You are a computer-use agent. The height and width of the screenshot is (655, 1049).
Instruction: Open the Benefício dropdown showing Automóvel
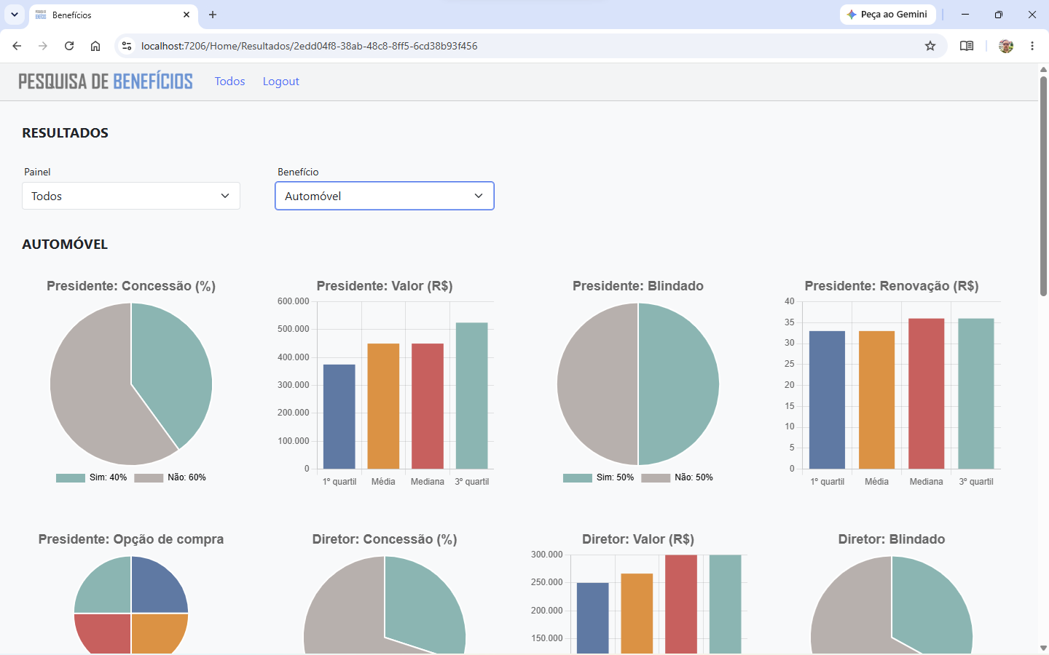(x=385, y=196)
